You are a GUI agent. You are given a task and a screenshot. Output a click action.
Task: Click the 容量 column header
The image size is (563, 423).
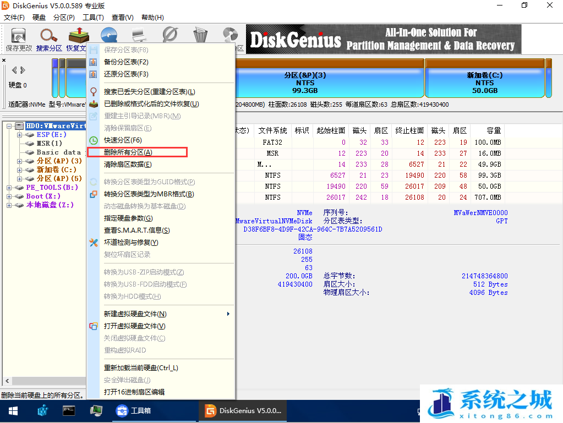click(x=487, y=130)
